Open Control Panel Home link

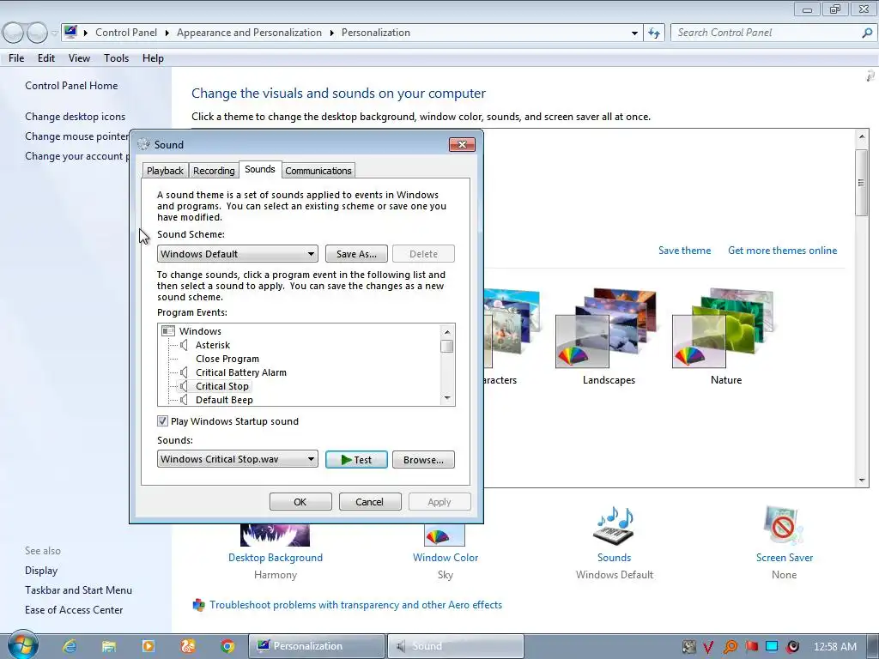(x=71, y=86)
